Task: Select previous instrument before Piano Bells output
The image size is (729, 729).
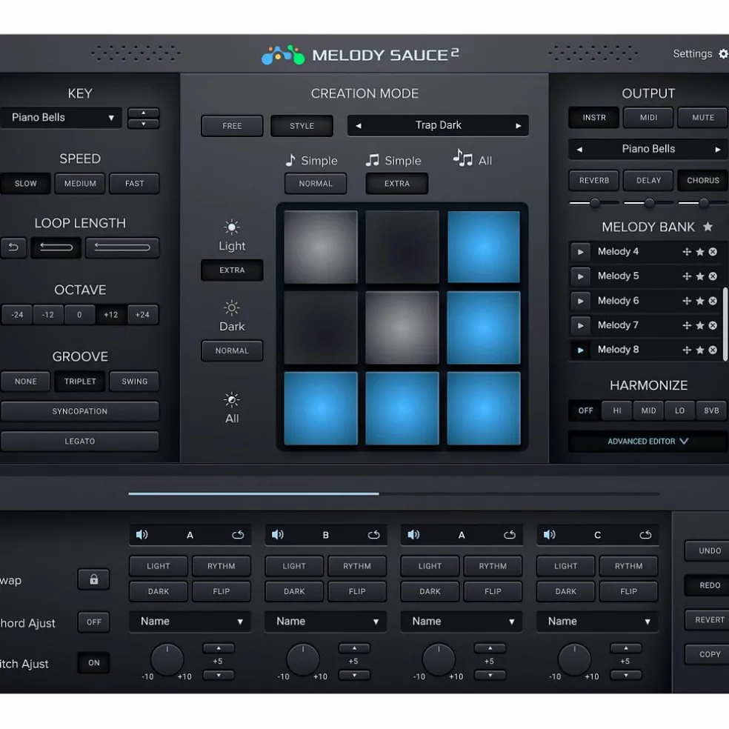Action: (579, 150)
